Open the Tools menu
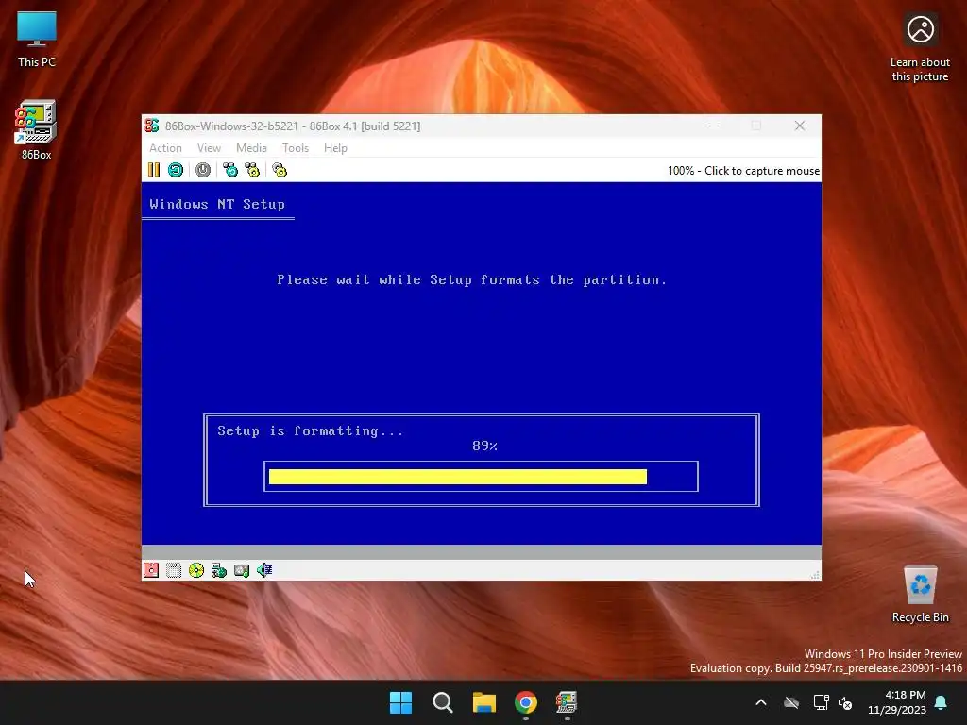This screenshot has height=725, width=967. pos(296,148)
